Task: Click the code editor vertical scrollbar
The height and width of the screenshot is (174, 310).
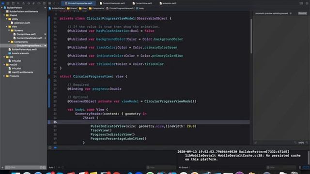Action: click(x=251, y=36)
